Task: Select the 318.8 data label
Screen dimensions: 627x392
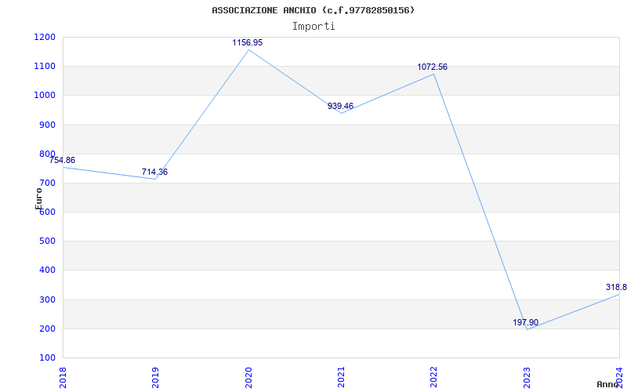Action: [x=616, y=287]
